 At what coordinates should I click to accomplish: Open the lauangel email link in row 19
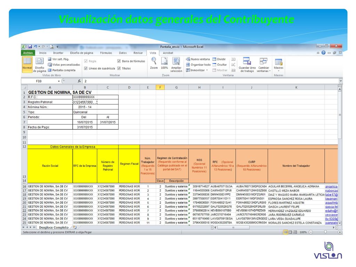tap(331, 199)
